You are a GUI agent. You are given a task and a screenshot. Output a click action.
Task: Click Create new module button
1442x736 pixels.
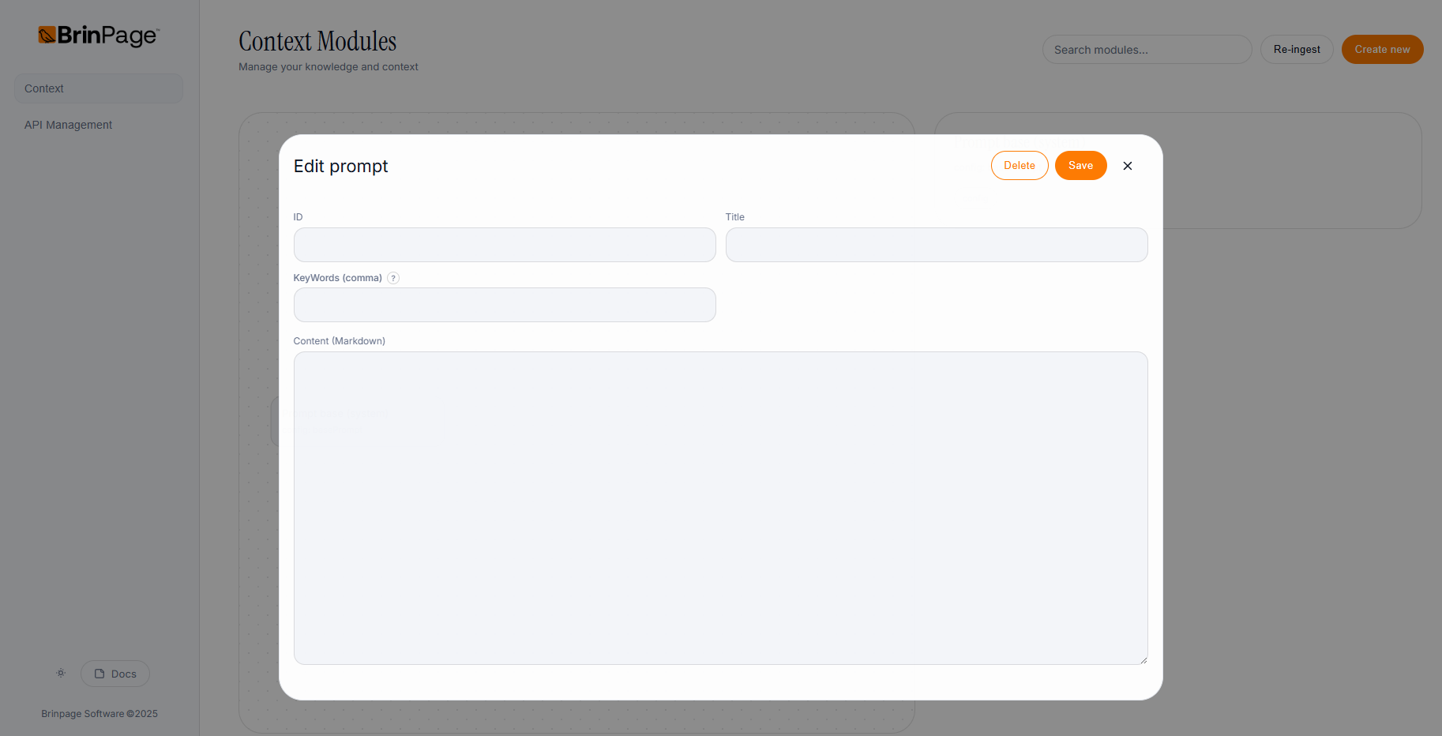tap(1382, 50)
